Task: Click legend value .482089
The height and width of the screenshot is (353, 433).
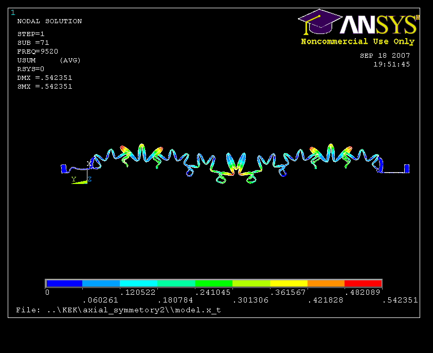Action: click(363, 292)
